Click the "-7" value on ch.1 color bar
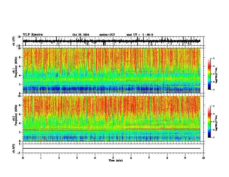The image size is (229, 177). pos(213,90)
